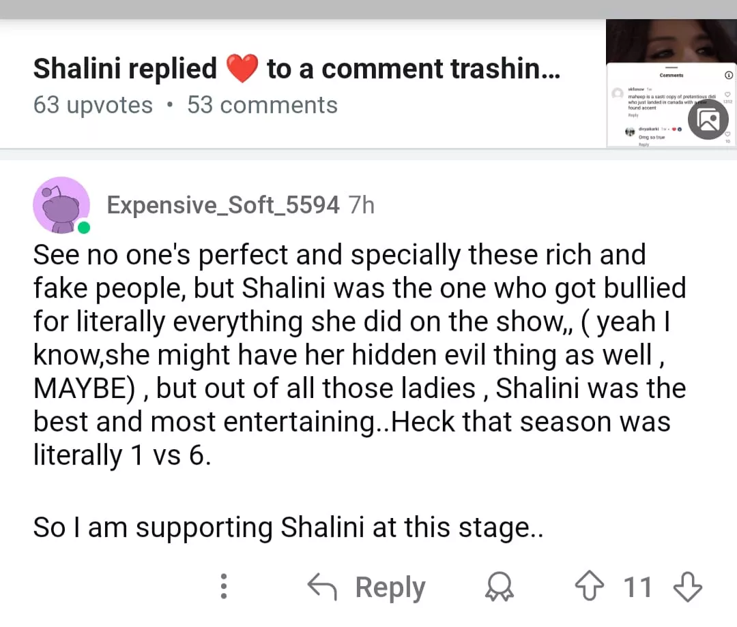View the 53 comments link
737x627 pixels.
click(x=262, y=105)
